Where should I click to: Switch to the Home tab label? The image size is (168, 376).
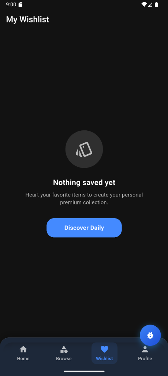point(23,359)
